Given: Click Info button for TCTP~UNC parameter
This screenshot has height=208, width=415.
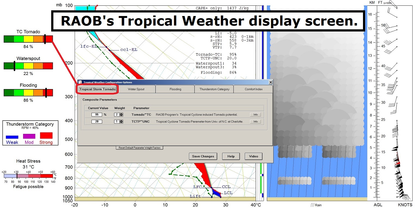Looking at the screenshot, I should point(255,121).
